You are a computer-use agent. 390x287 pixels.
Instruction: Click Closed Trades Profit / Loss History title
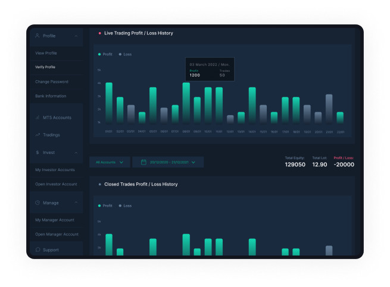click(x=141, y=184)
